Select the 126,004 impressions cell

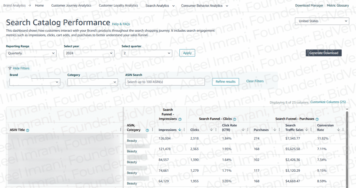[x=164, y=139]
